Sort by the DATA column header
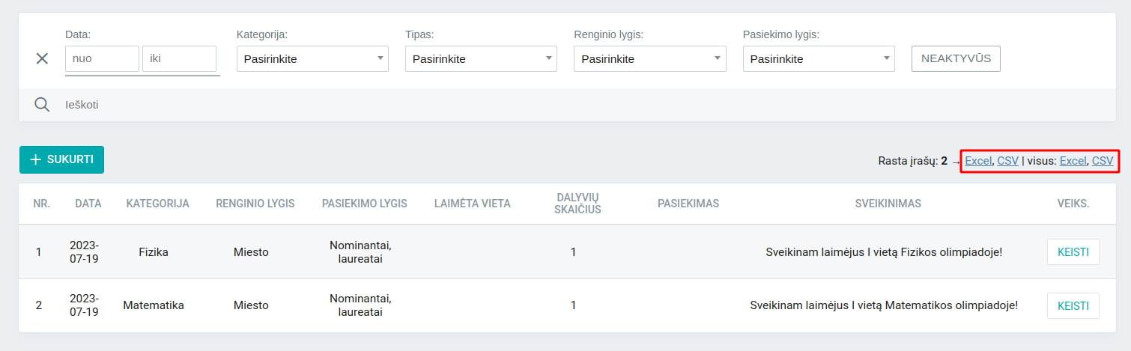Viewport: 1131px width, 351px height. [88, 204]
